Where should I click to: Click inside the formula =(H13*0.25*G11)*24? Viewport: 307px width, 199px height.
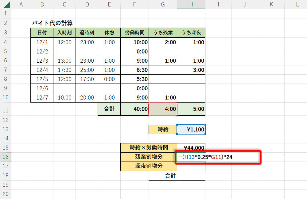[205, 157]
